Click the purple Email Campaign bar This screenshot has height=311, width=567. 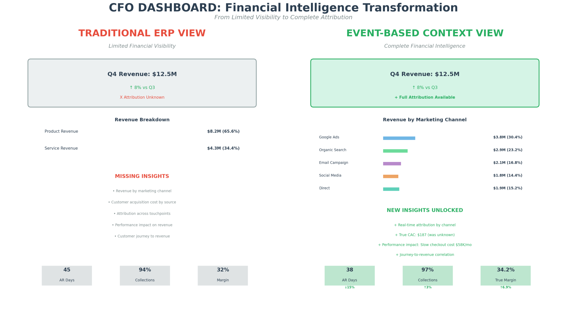392,164
